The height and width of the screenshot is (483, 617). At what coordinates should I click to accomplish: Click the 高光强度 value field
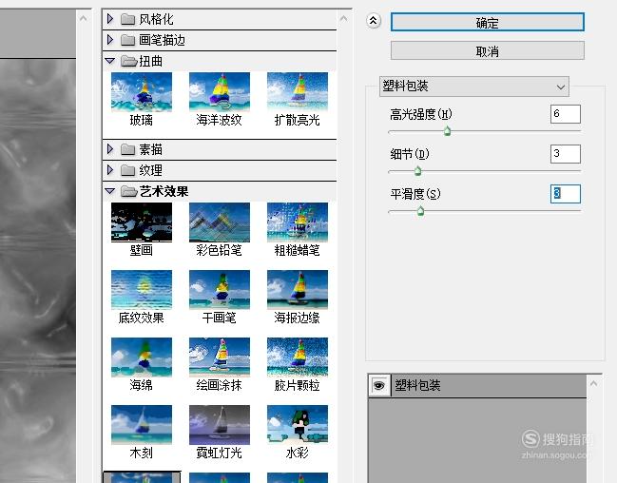pos(566,114)
